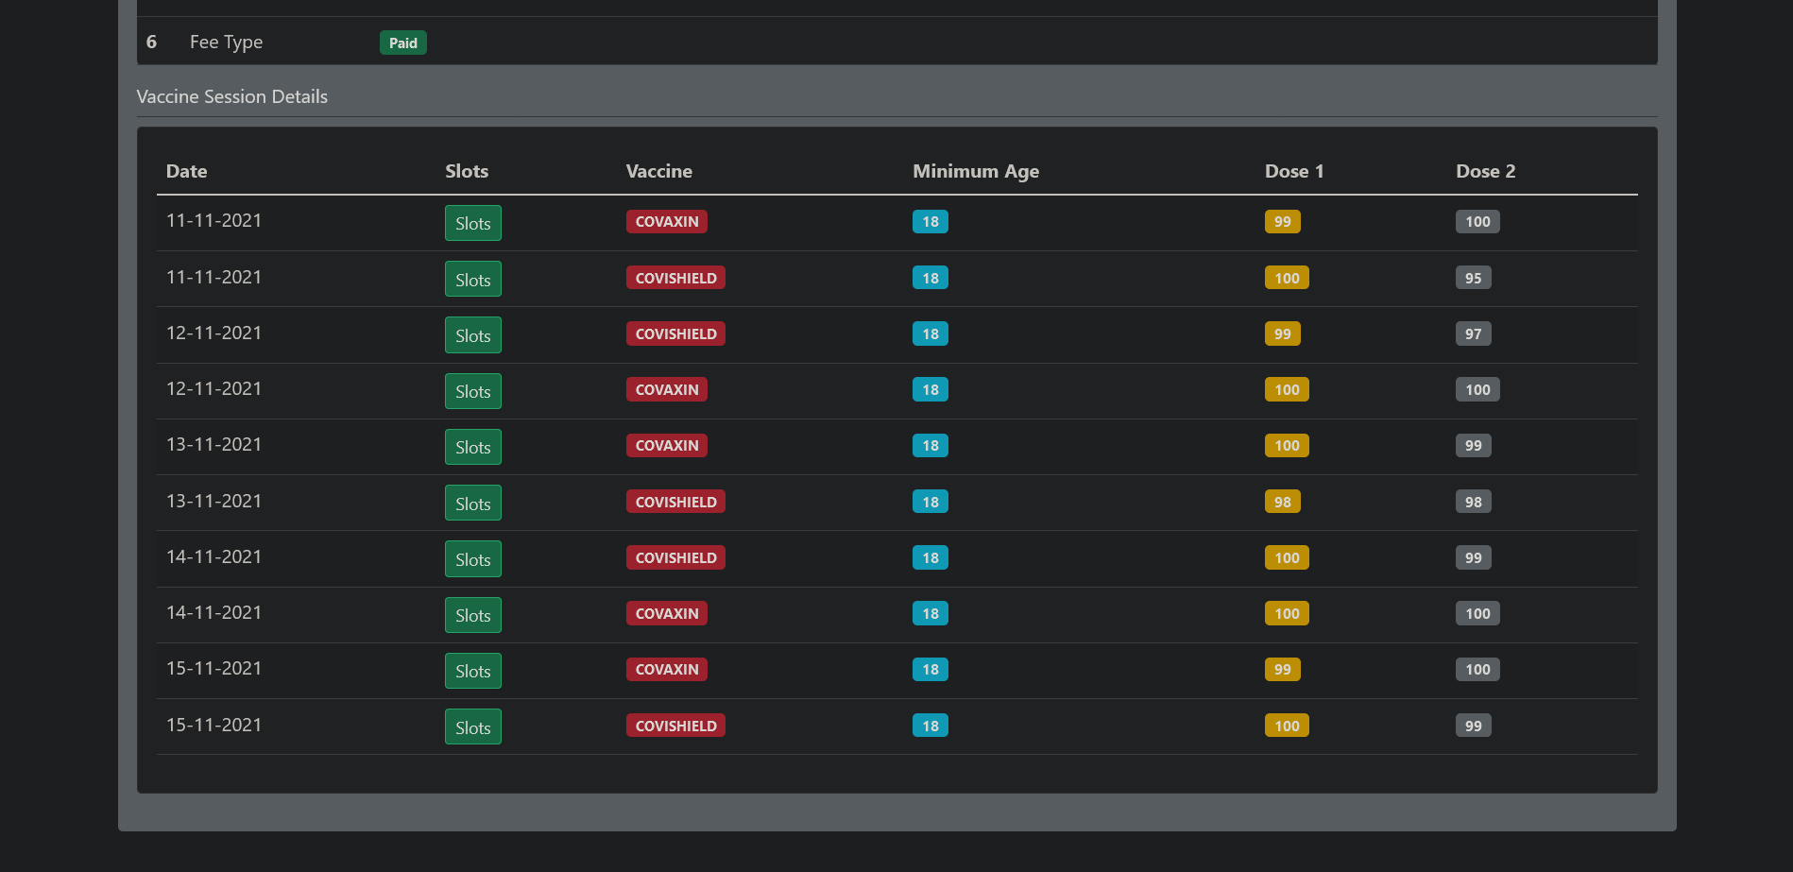
Task: Click the Dose 2 column header
Action: (1485, 171)
